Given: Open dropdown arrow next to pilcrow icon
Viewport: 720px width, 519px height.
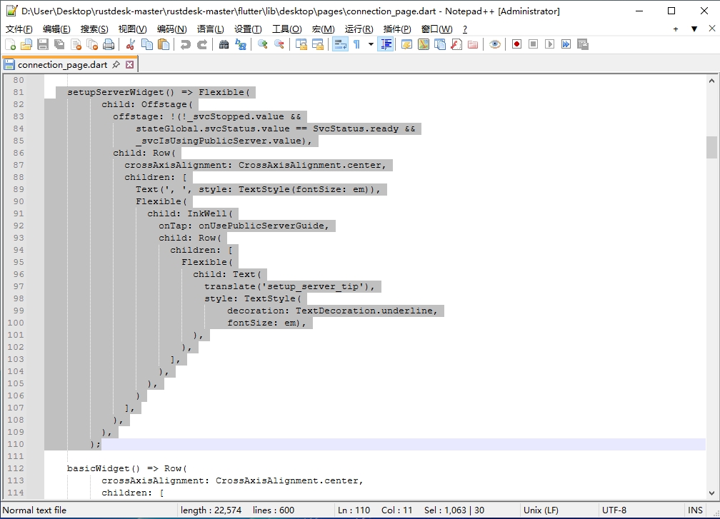Looking at the screenshot, I should pyautogui.click(x=371, y=44).
